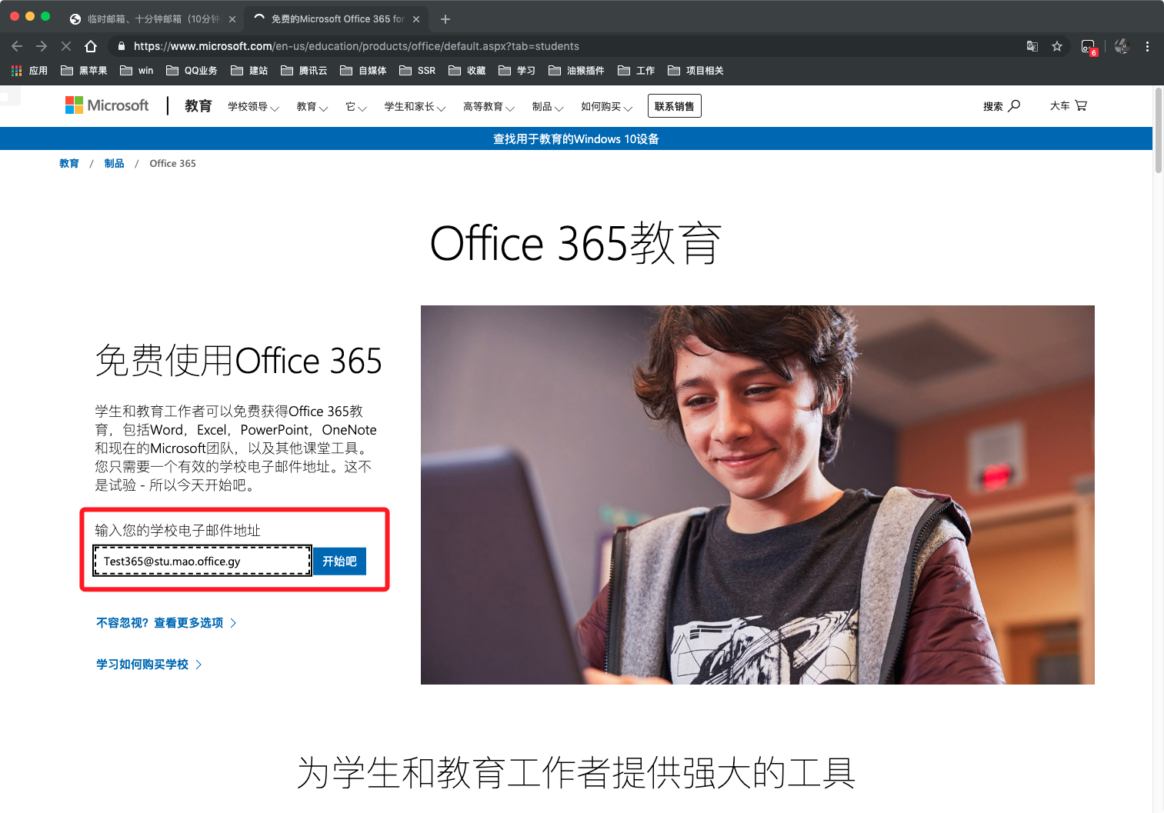Click the 输入您的学校电子邮件地址 label

(178, 531)
